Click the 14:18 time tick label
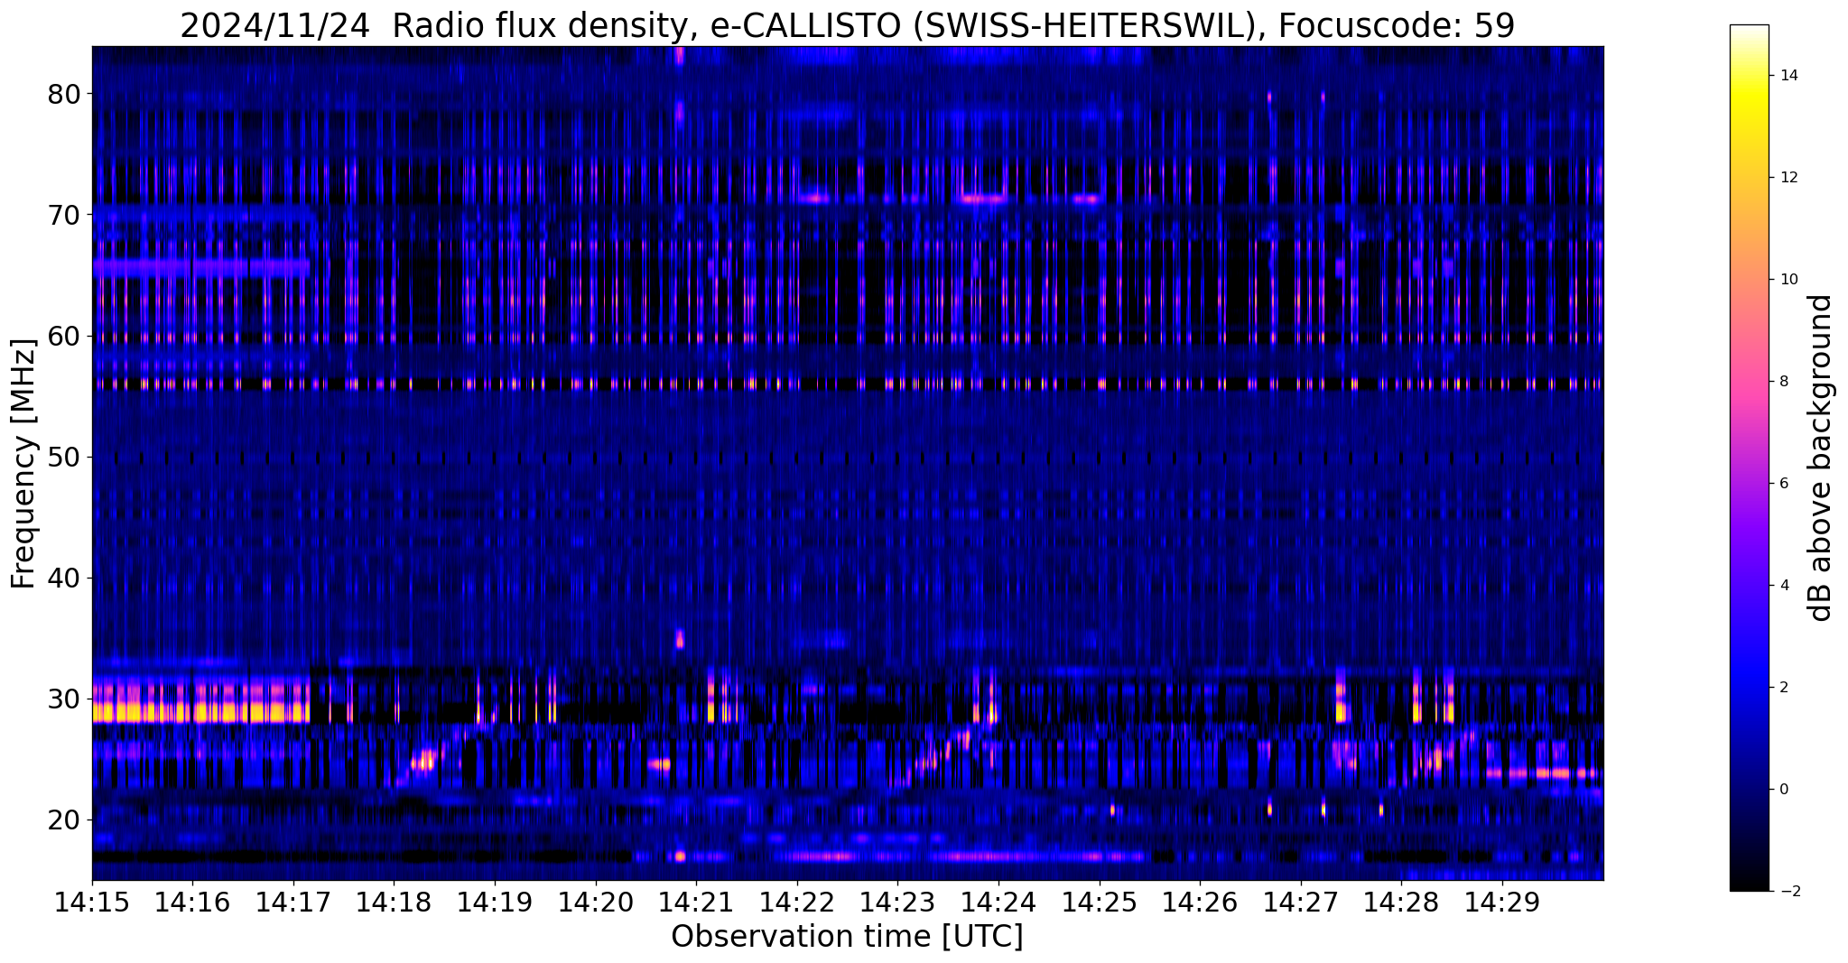 [x=395, y=903]
